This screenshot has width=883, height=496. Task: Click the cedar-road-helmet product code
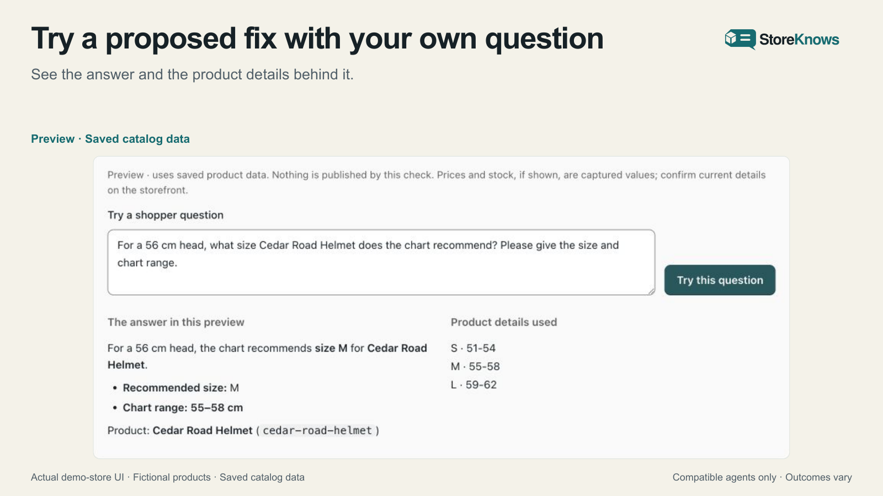317,430
